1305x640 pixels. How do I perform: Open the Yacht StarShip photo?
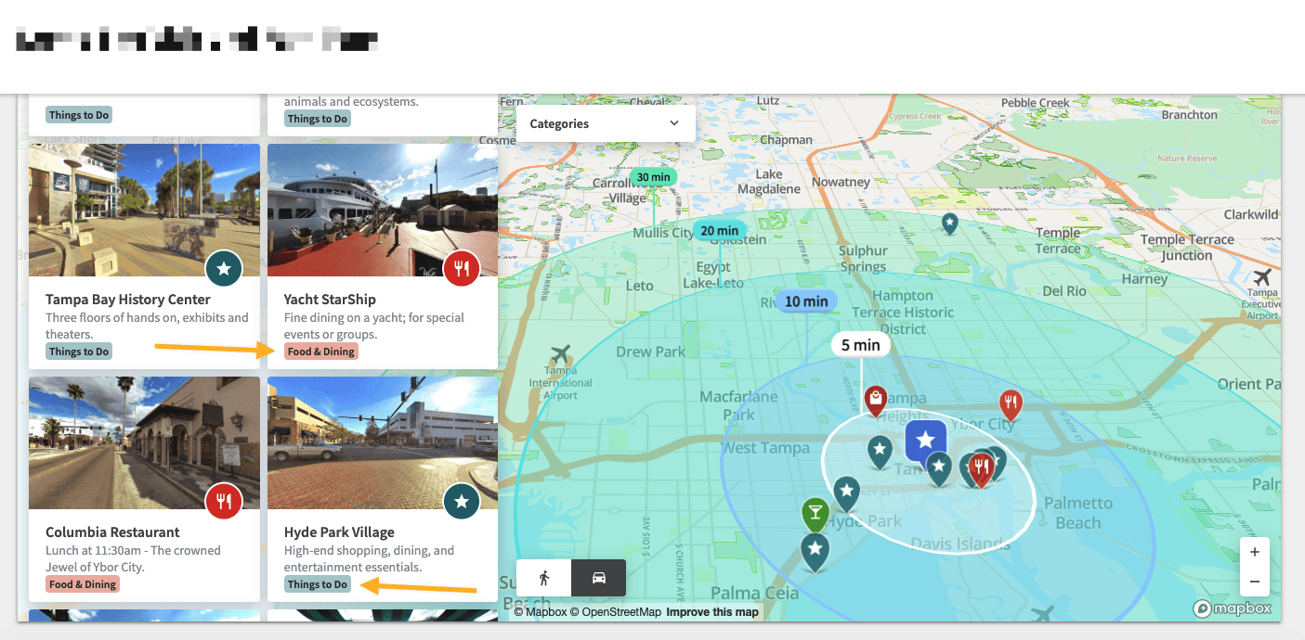coord(383,210)
